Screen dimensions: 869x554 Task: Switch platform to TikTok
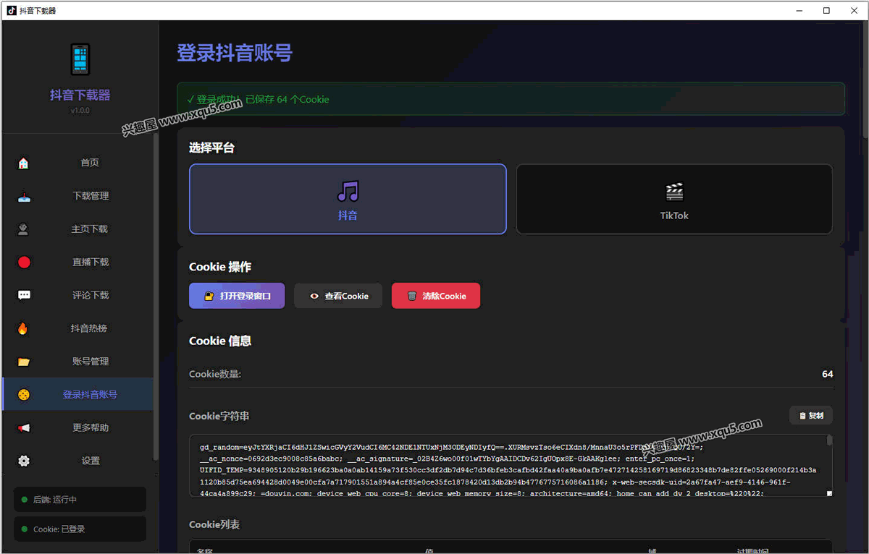[673, 199]
